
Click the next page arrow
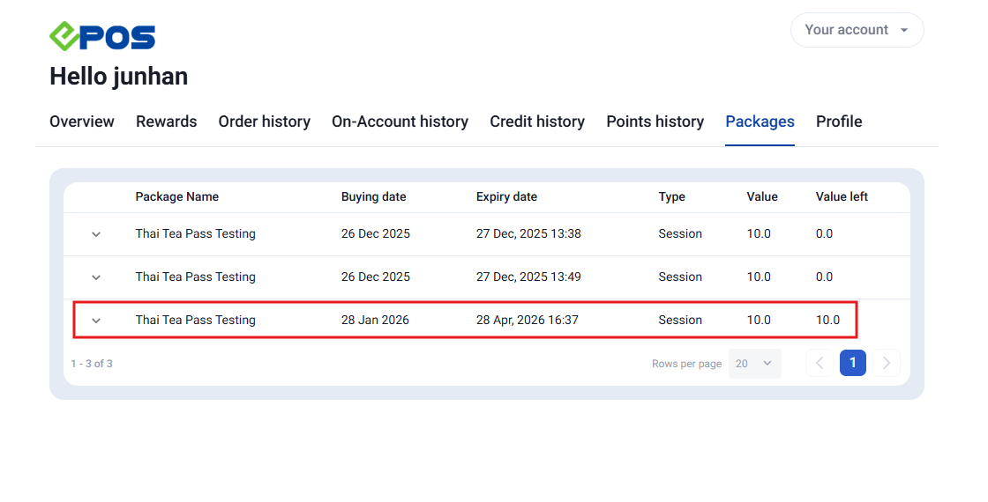coord(887,364)
